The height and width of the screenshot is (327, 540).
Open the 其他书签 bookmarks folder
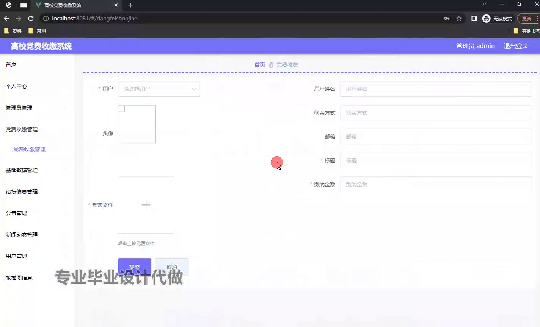[x=526, y=31]
